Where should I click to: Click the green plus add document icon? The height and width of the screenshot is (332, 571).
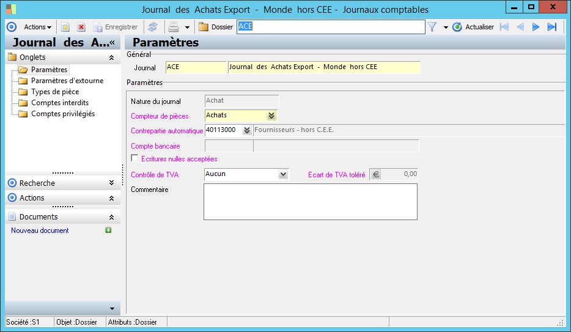click(x=108, y=230)
